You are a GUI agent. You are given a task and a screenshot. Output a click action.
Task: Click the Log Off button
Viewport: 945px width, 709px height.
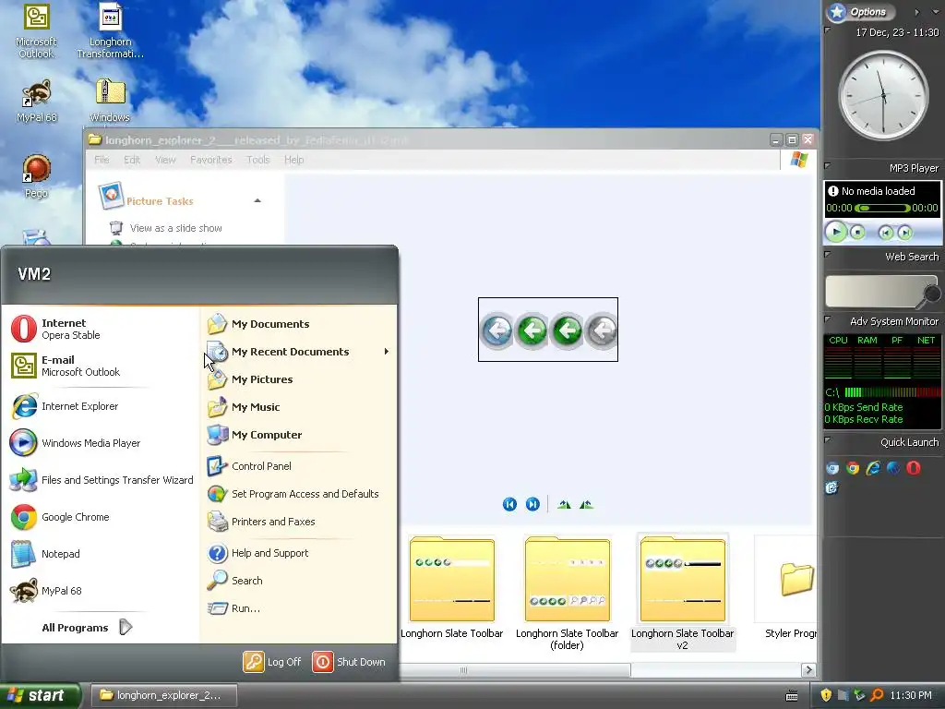(x=272, y=661)
